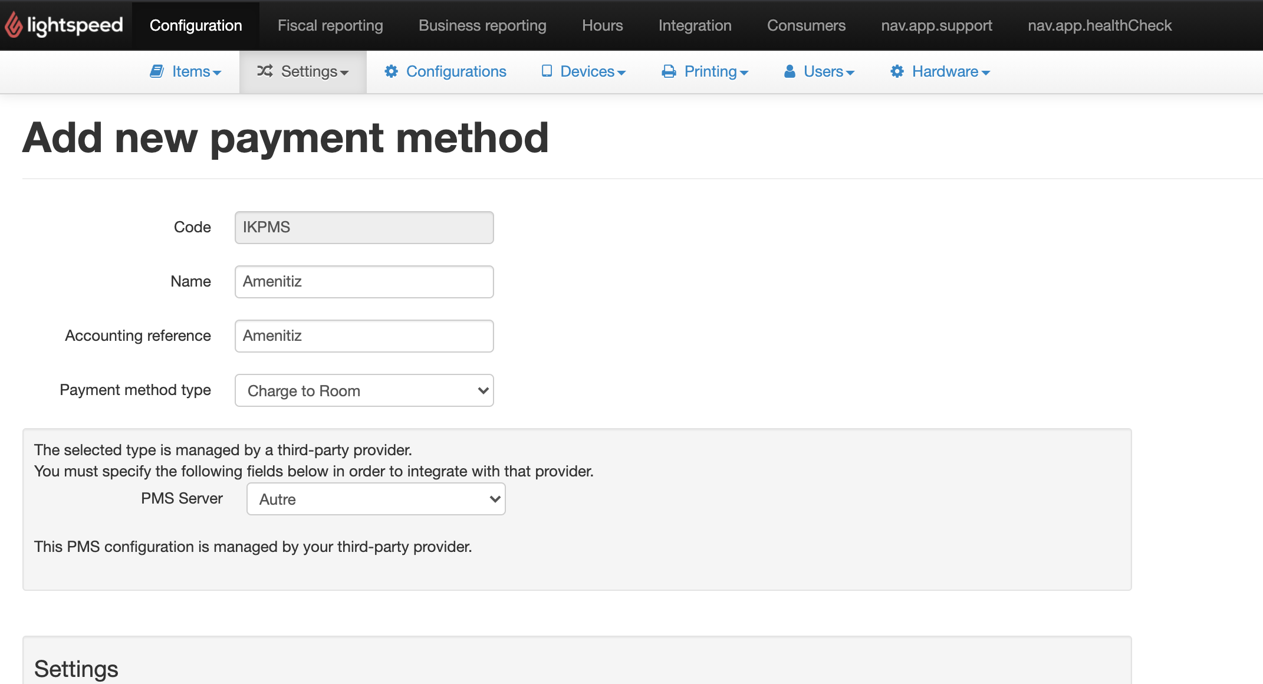Expand the PMS Server dropdown

point(376,499)
